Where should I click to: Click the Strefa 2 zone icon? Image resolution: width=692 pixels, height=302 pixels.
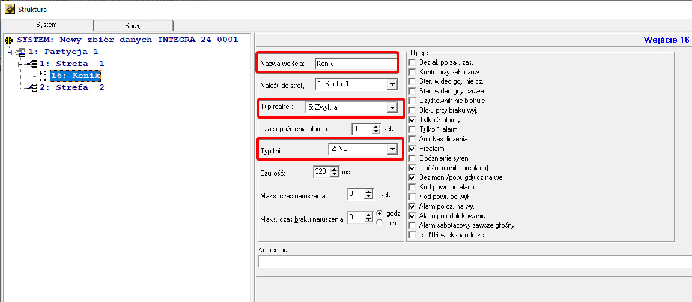point(32,87)
